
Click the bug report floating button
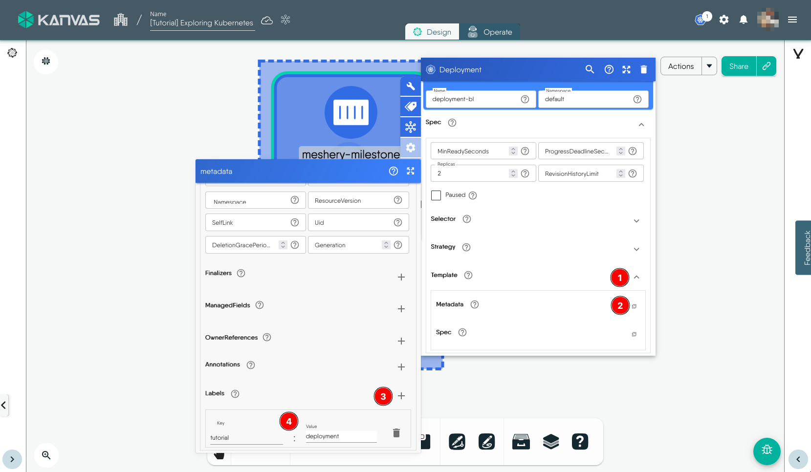767,451
